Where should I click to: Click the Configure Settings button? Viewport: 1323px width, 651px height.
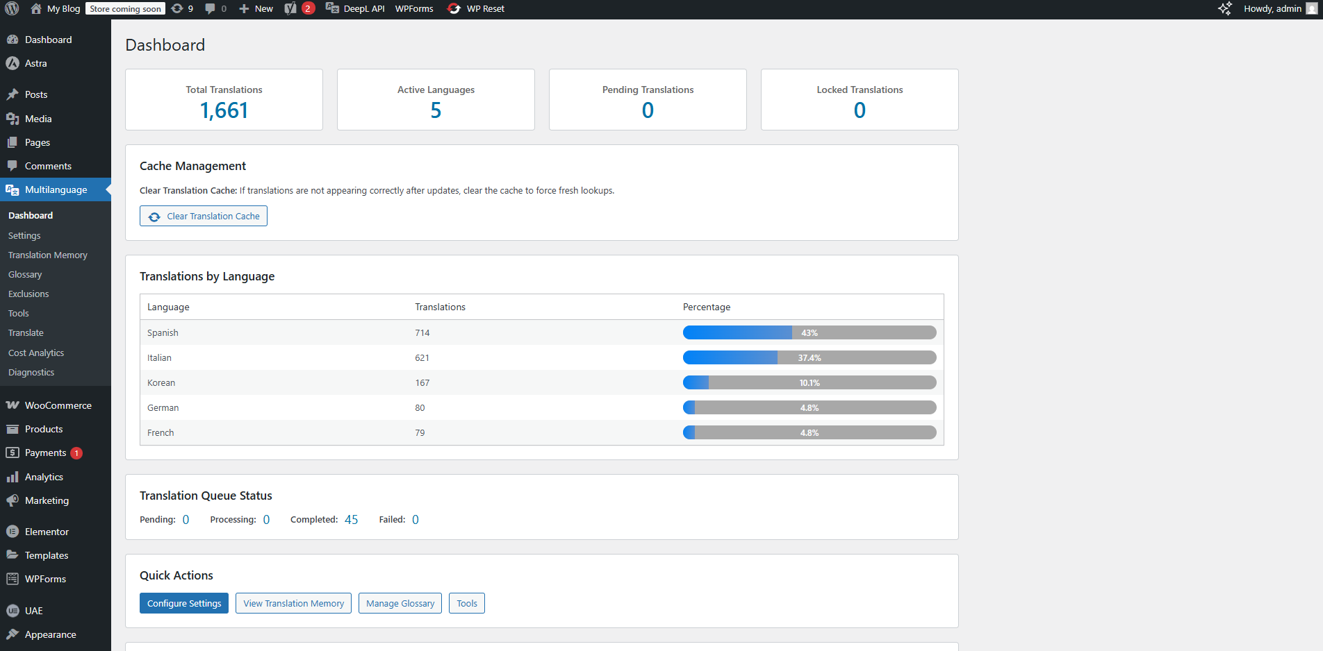[184, 604]
